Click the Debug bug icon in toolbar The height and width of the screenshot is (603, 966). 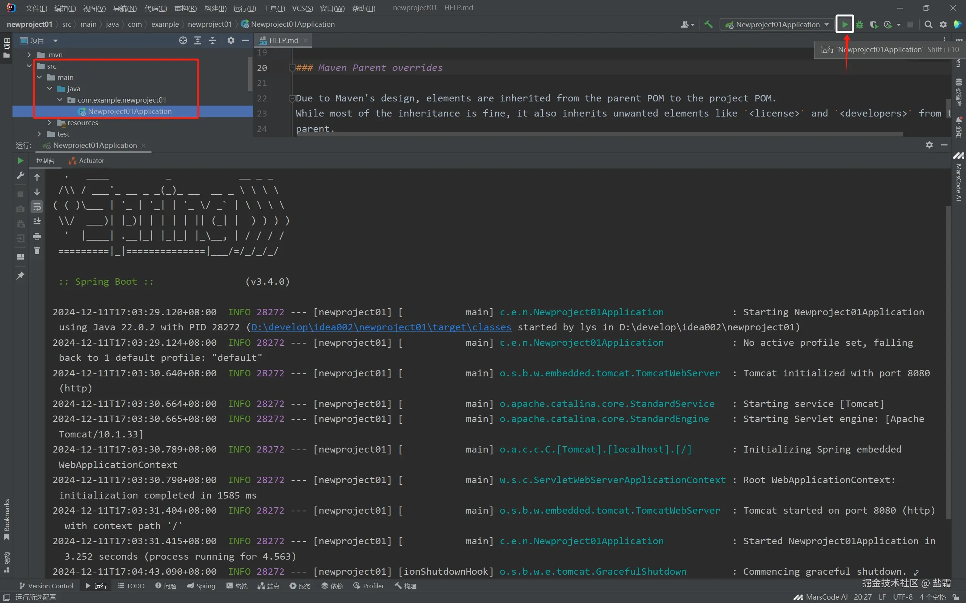click(860, 25)
